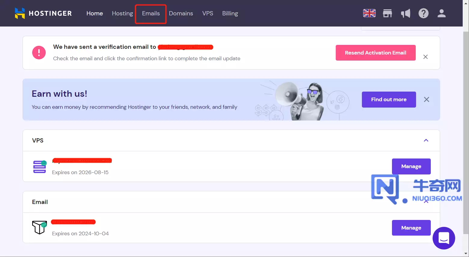Click Resend Activation Email button
The height and width of the screenshot is (257, 469).
click(x=375, y=53)
